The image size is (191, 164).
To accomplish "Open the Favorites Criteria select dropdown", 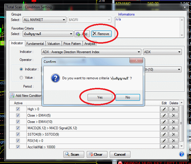I will (48, 34).
